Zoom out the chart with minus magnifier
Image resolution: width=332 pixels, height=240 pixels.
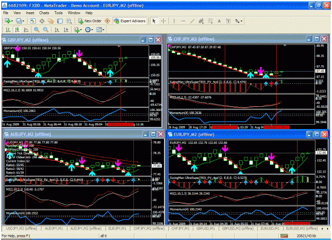(46, 30)
